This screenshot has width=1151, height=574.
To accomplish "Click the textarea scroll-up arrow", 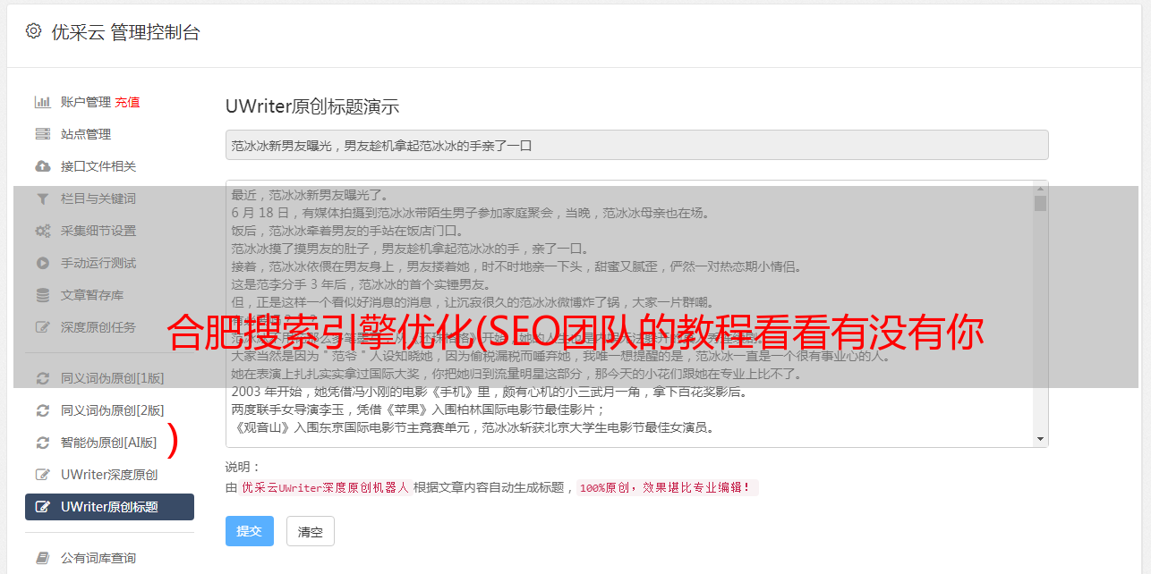I will pos(1040,188).
